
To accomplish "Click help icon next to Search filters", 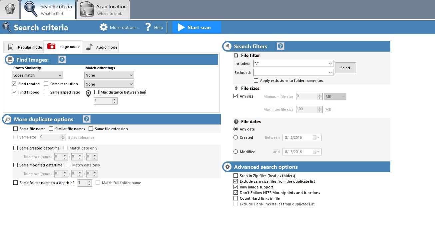I will coord(280,46).
